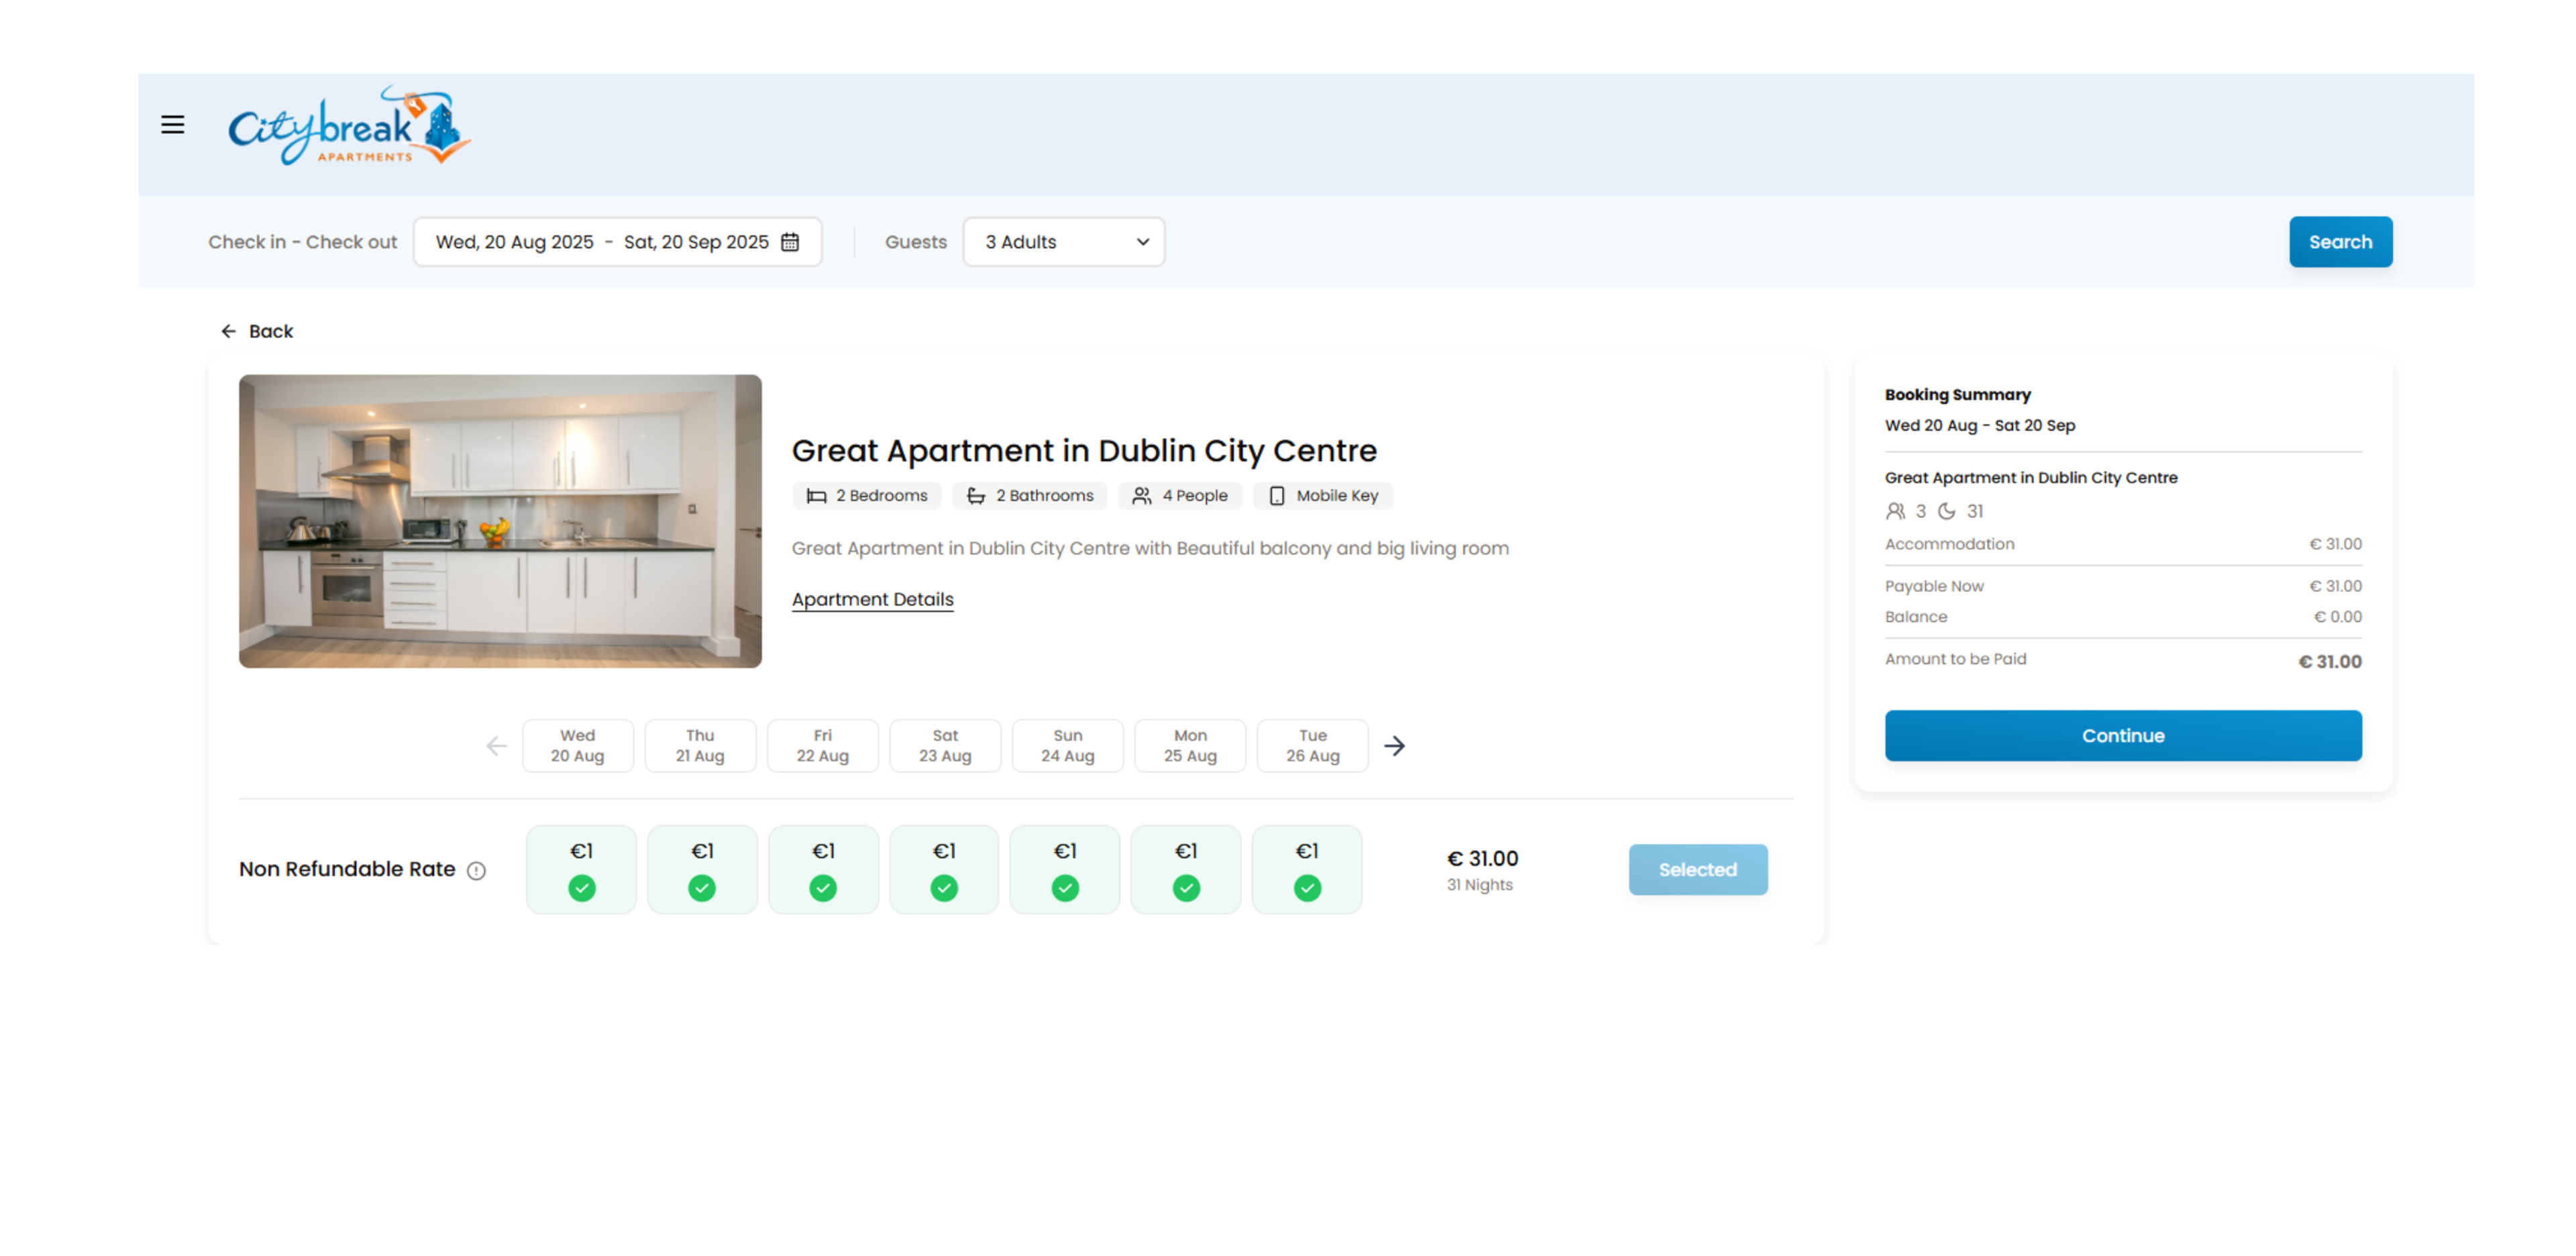This screenshot has width=2576, height=1256.
Task: Show next dates with right arrow
Action: click(1394, 746)
